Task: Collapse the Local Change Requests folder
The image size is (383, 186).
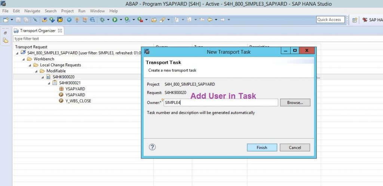Action: click(x=30, y=65)
